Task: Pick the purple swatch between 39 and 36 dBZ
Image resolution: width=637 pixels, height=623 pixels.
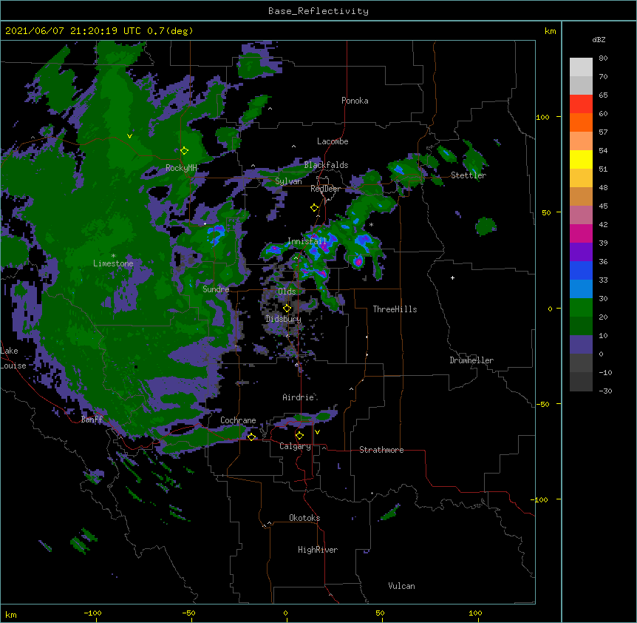Action: tap(581, 252)
